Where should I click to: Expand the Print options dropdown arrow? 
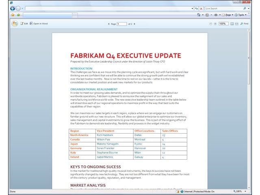pyautogui.click(x=220, y=15)
